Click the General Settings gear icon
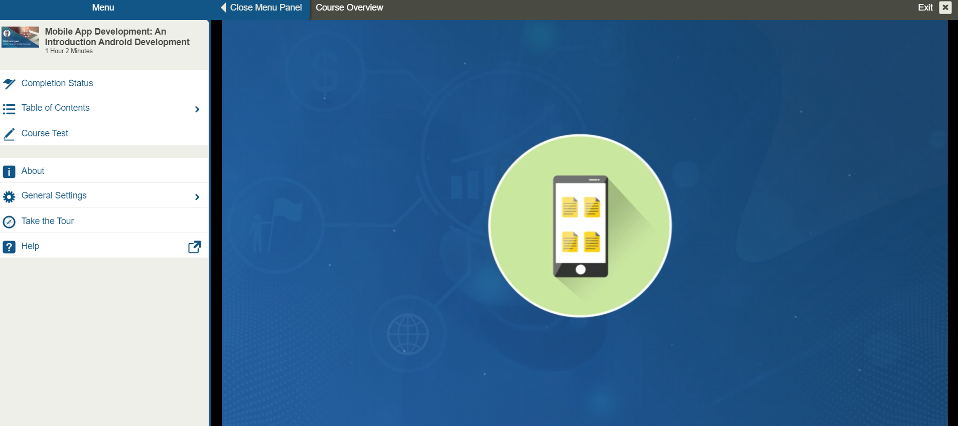The image size is (958, 426). coord(9,196)
